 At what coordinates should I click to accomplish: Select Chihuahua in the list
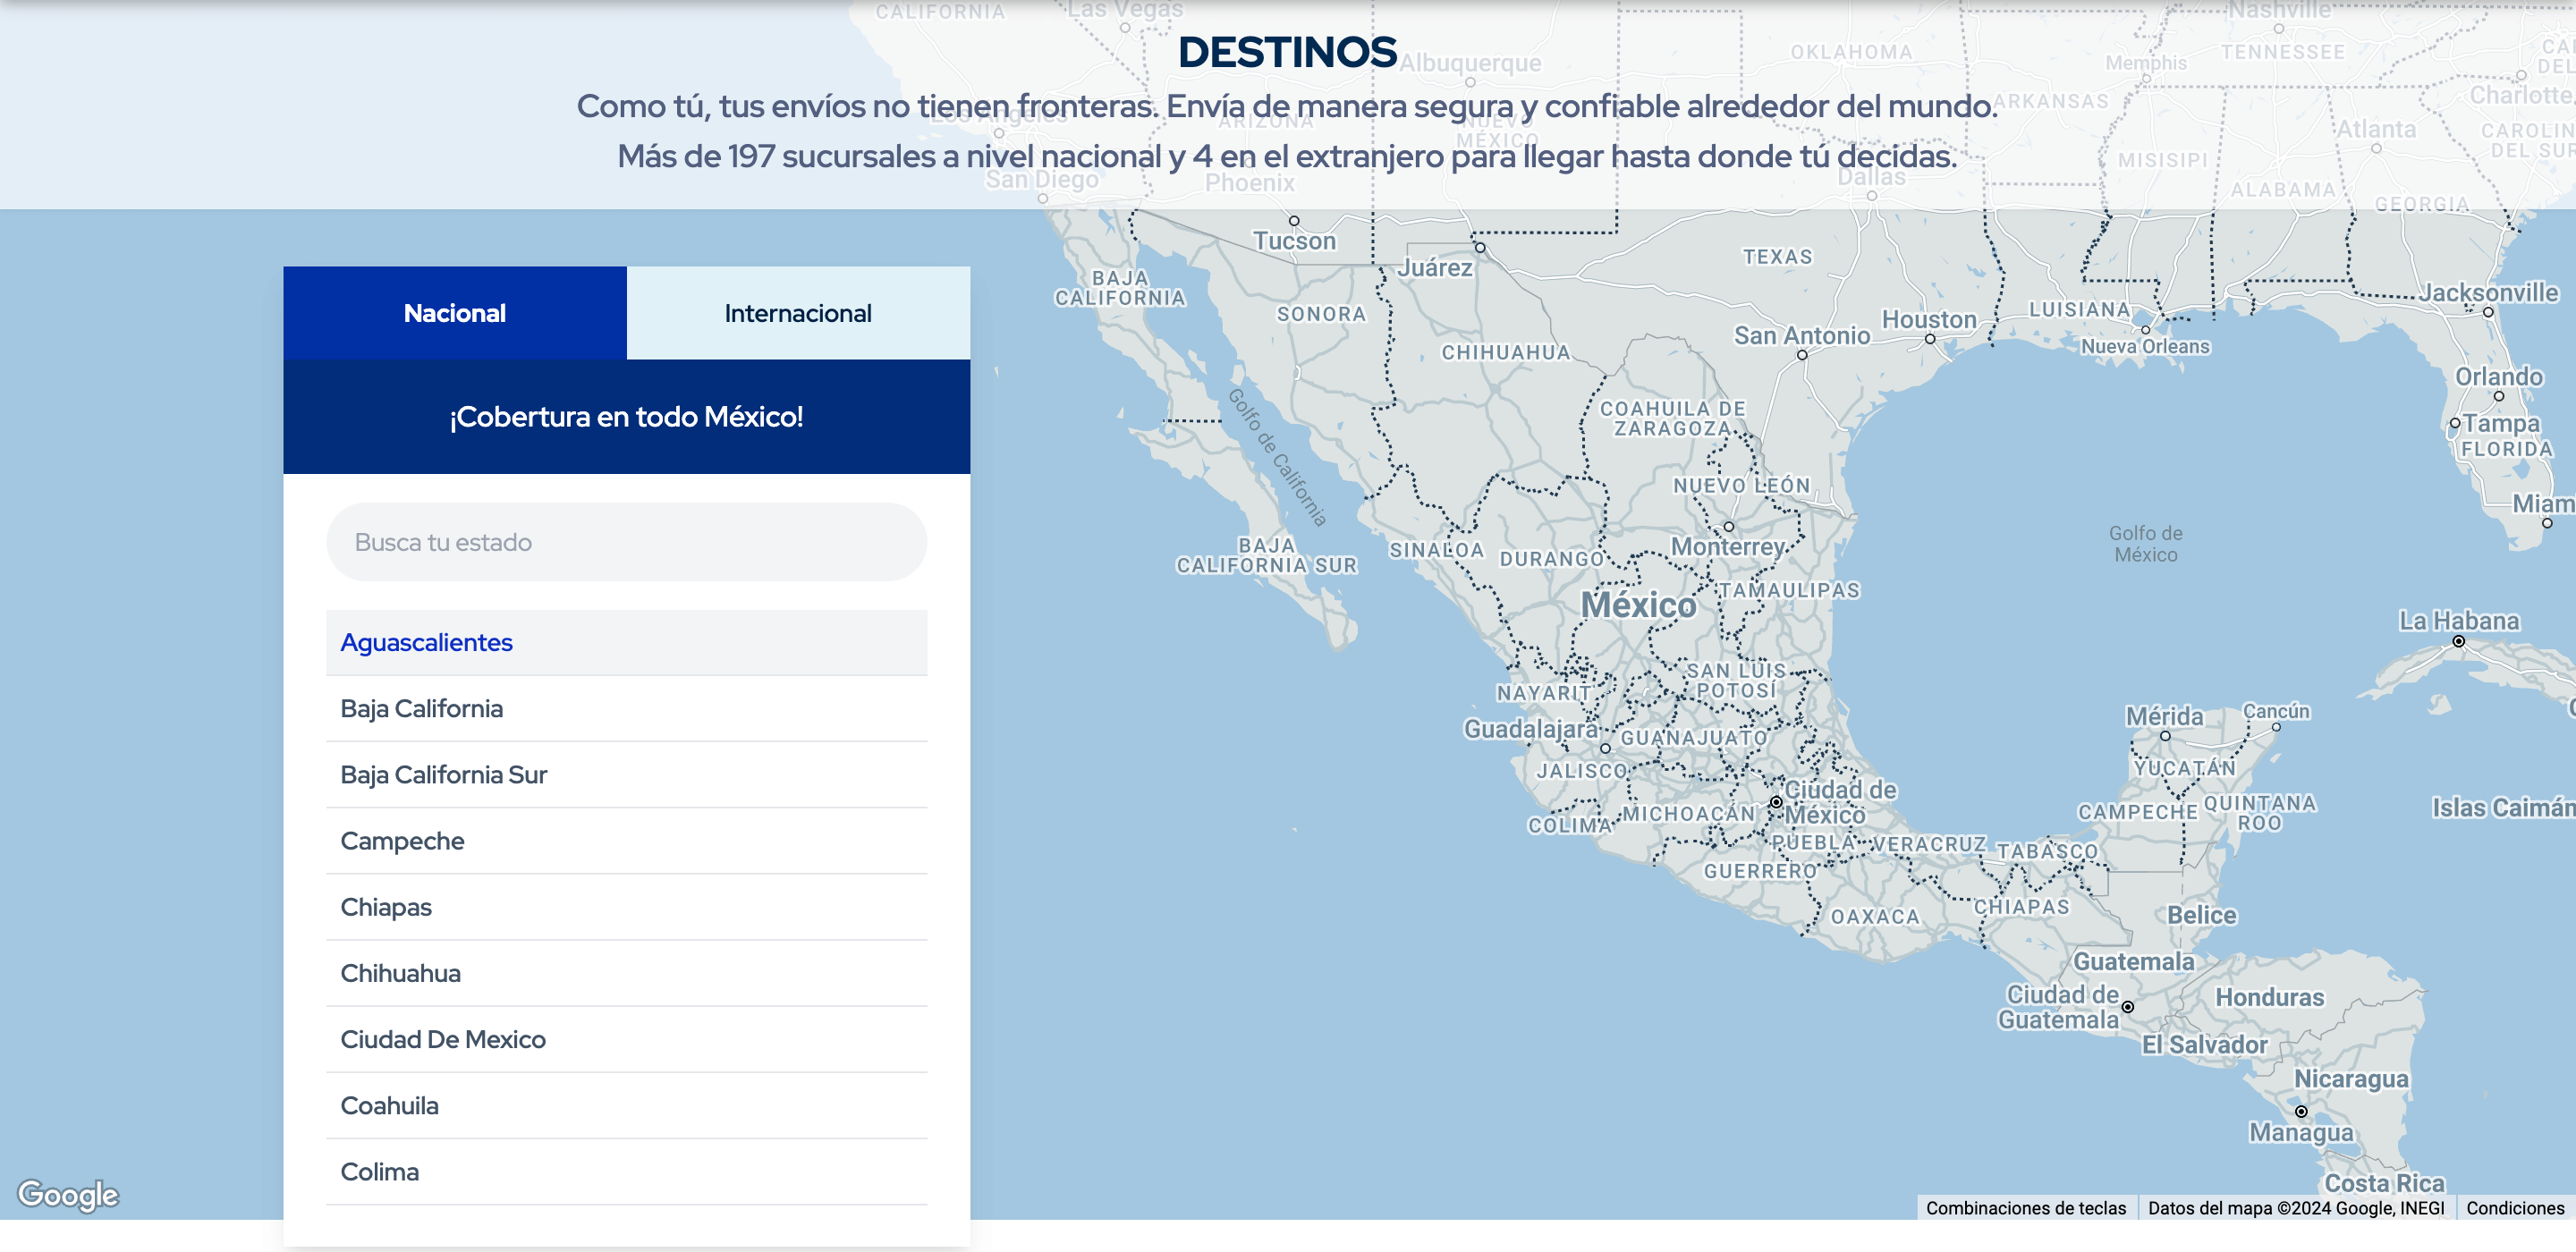(x=400, y=973)
